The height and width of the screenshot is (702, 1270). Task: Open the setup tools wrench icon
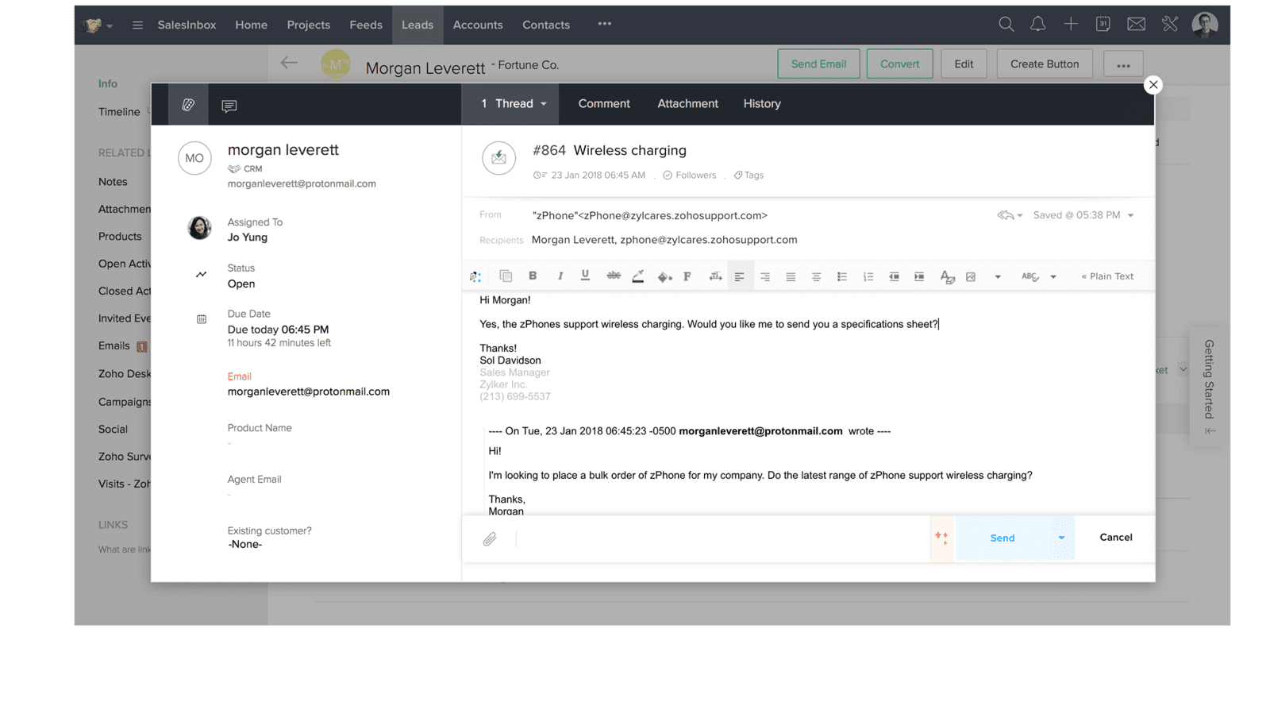pyautogui.click(x=1170, y=24)
